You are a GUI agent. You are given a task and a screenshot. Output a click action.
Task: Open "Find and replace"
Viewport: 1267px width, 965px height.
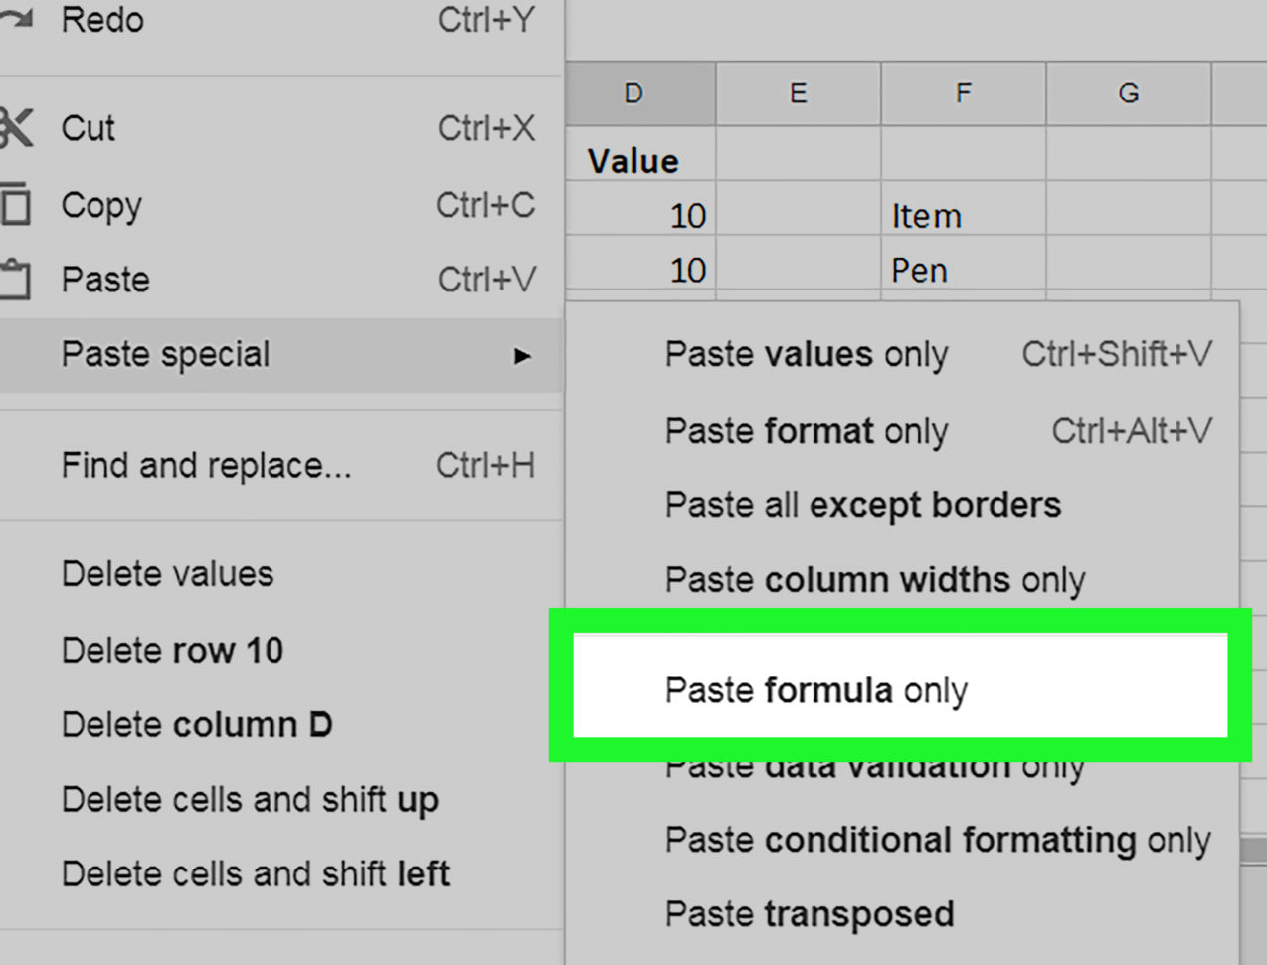pos(205,465)
